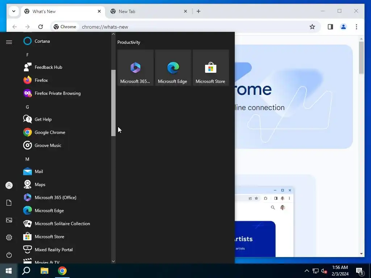Click the Microsoft Edge Productivity tile

pos(173,68)
